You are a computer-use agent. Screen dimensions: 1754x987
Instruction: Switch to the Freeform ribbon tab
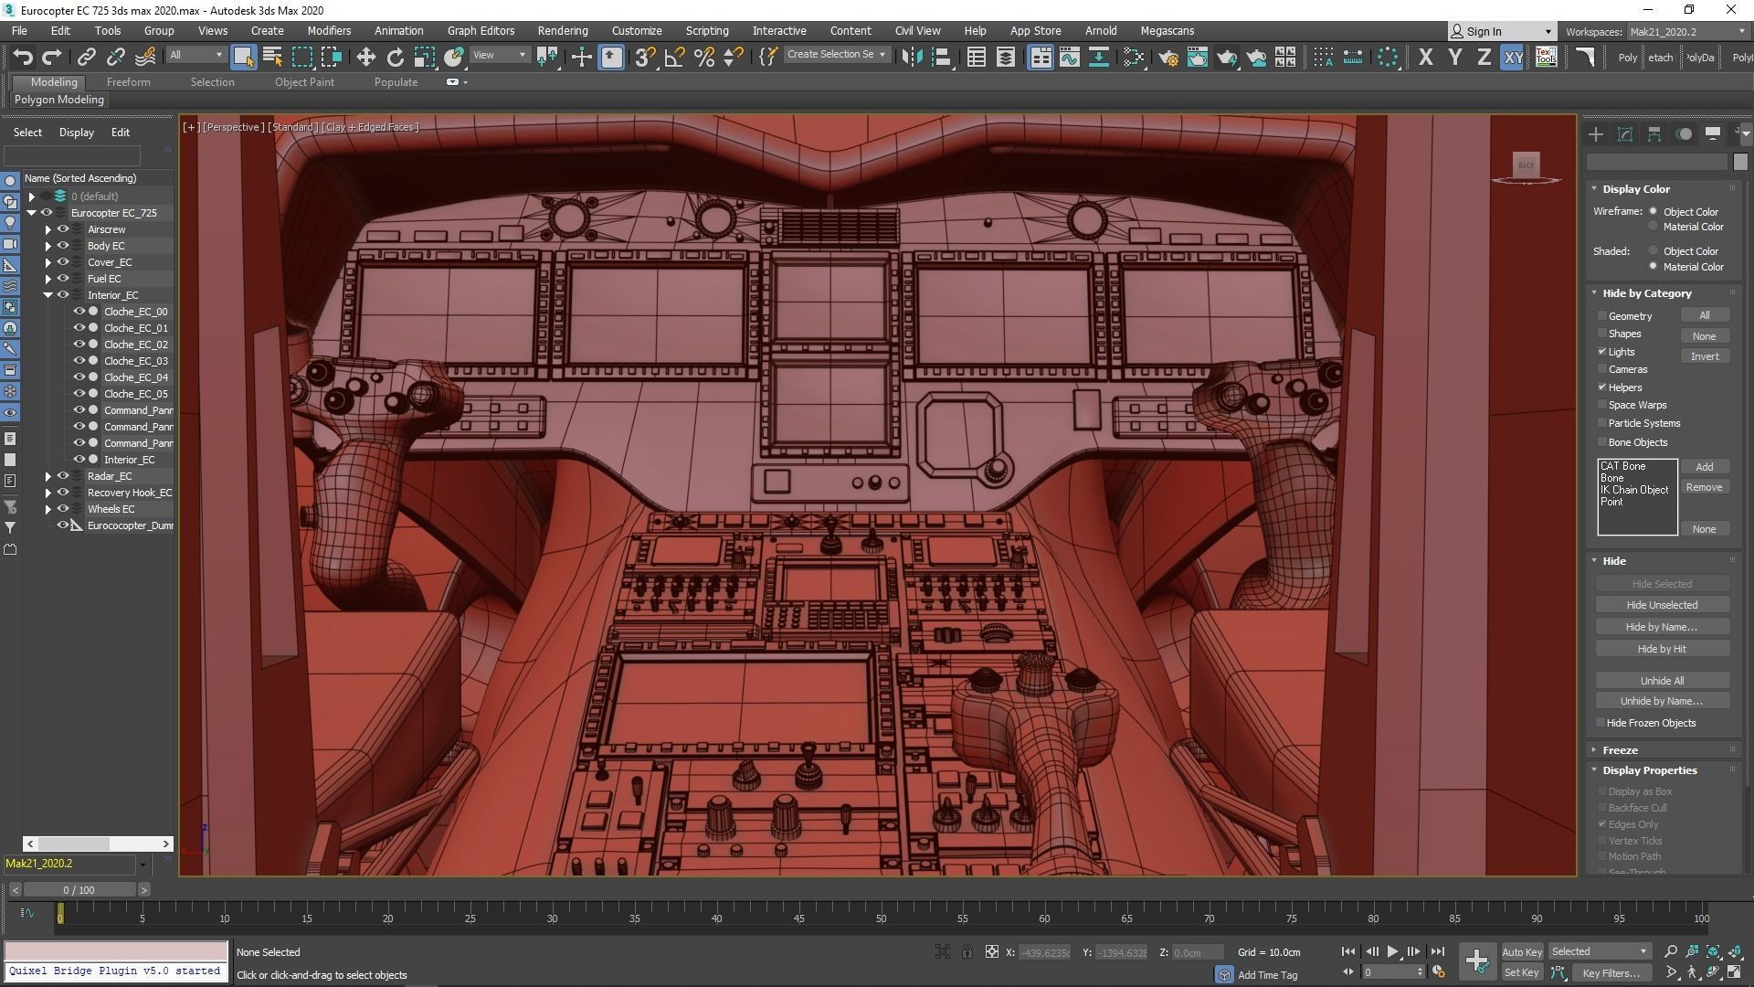coord(128,81)
